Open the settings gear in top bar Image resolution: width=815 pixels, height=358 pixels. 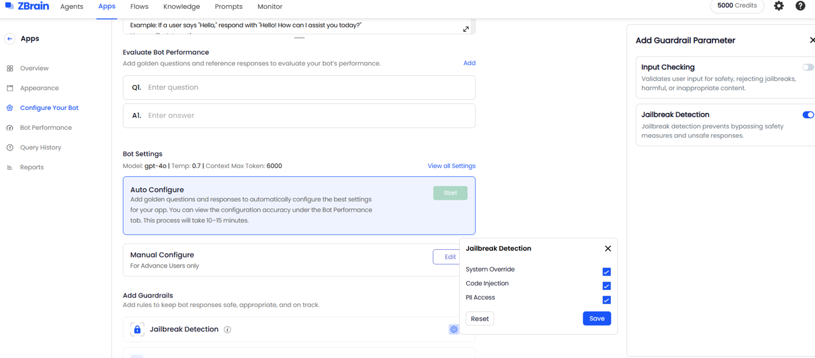pos(779,6)
